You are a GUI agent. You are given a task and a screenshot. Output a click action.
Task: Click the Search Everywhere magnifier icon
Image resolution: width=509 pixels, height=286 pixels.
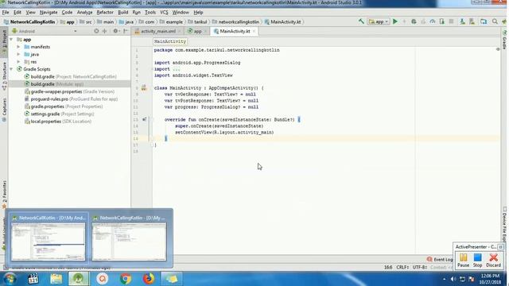click(495, 21)
